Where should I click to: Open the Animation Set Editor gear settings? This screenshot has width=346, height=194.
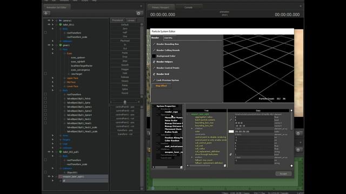[x=138, y=13]
